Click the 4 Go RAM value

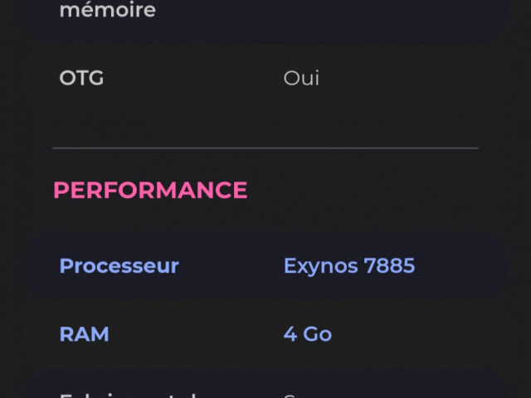tap(308, 334)
